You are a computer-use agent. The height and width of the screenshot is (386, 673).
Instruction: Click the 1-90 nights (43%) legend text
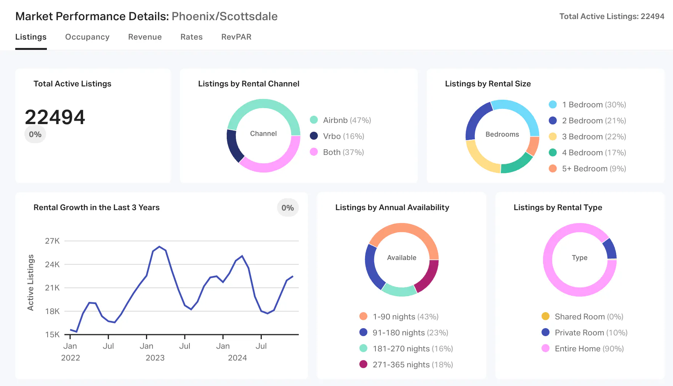(x=406, y=317)
